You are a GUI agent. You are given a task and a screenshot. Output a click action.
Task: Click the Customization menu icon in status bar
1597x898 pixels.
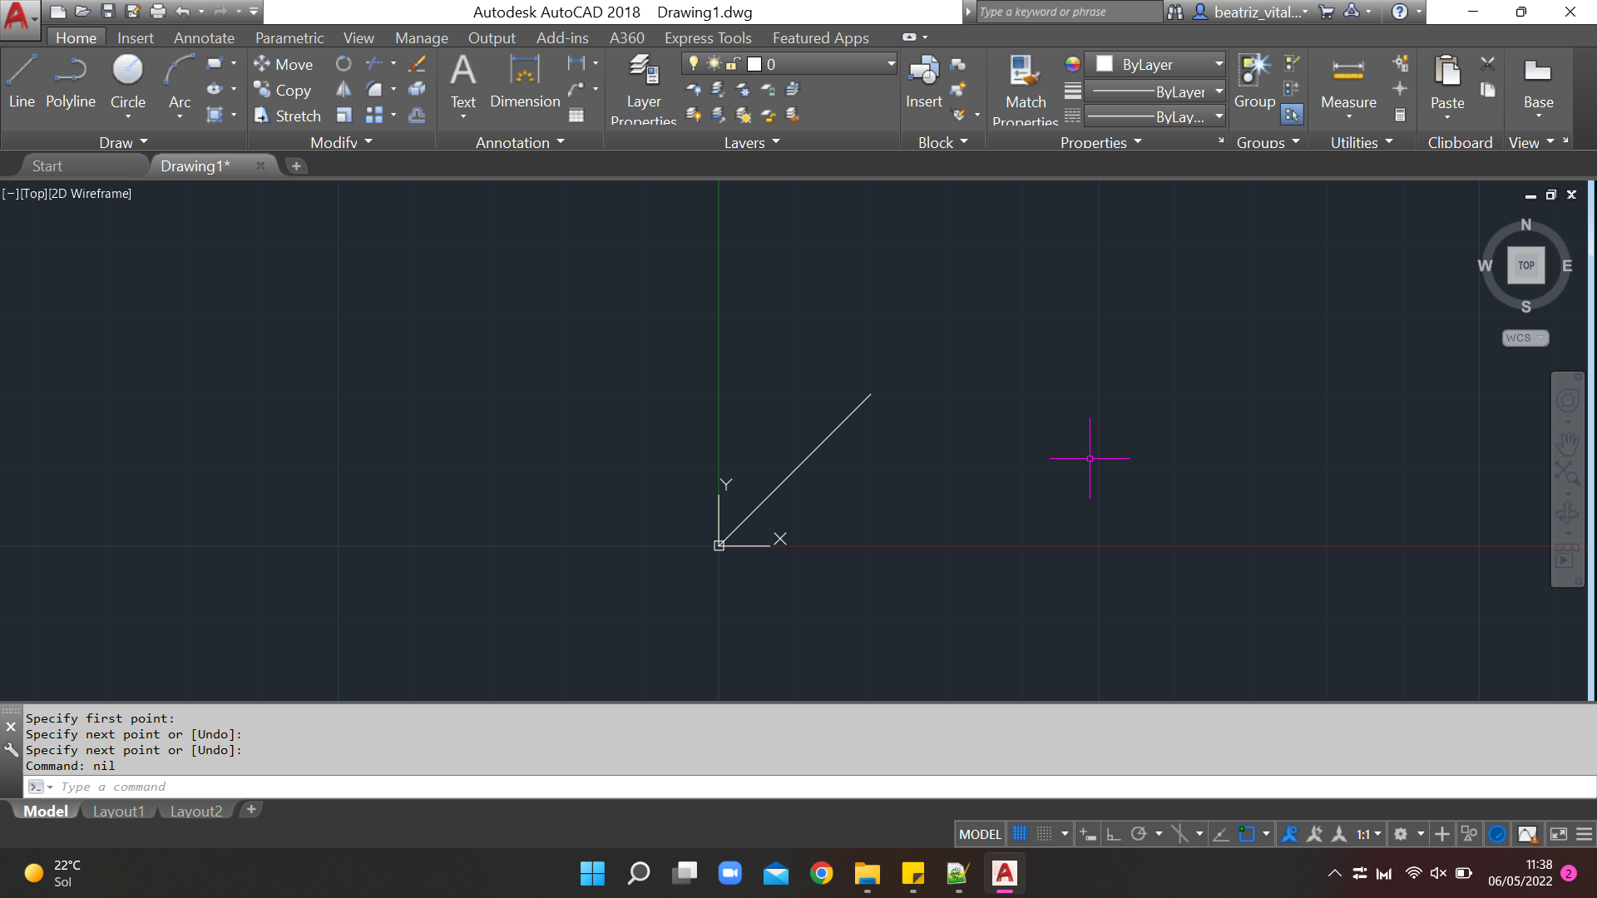(1585, 834)
